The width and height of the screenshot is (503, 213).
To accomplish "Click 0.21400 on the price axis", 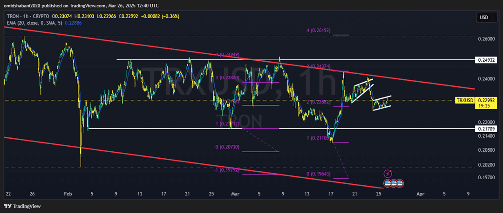I will [486, 136].
